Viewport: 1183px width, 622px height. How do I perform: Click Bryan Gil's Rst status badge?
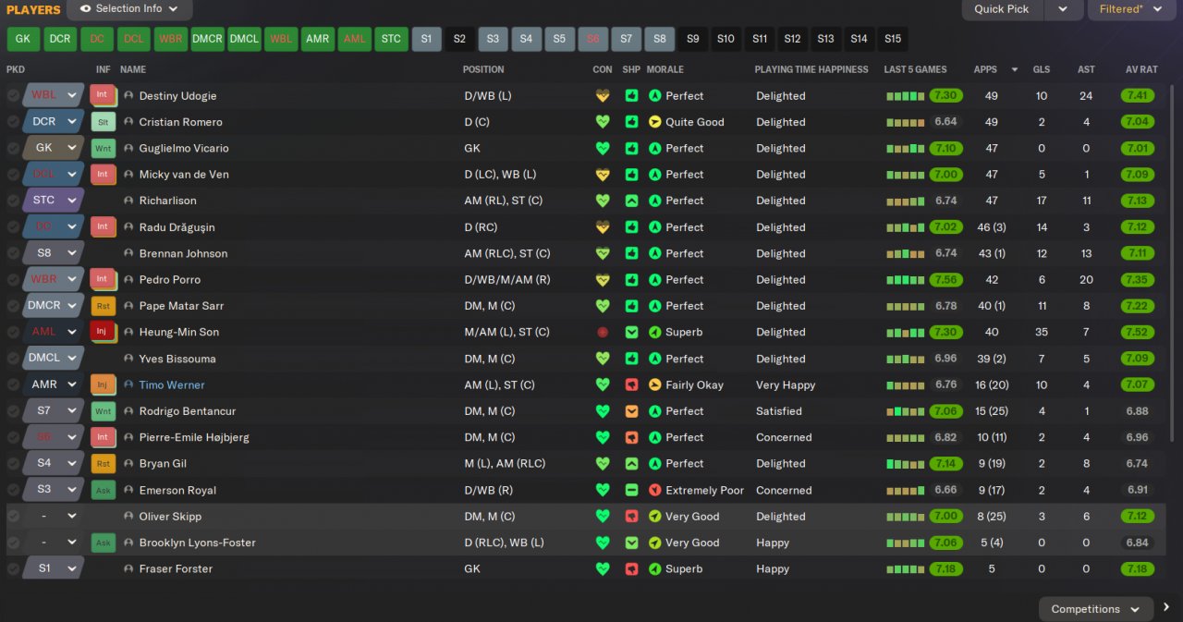(x=103, y=464)
